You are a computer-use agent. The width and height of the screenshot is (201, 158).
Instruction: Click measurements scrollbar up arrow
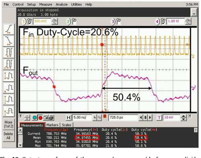(x=20, y=130)
